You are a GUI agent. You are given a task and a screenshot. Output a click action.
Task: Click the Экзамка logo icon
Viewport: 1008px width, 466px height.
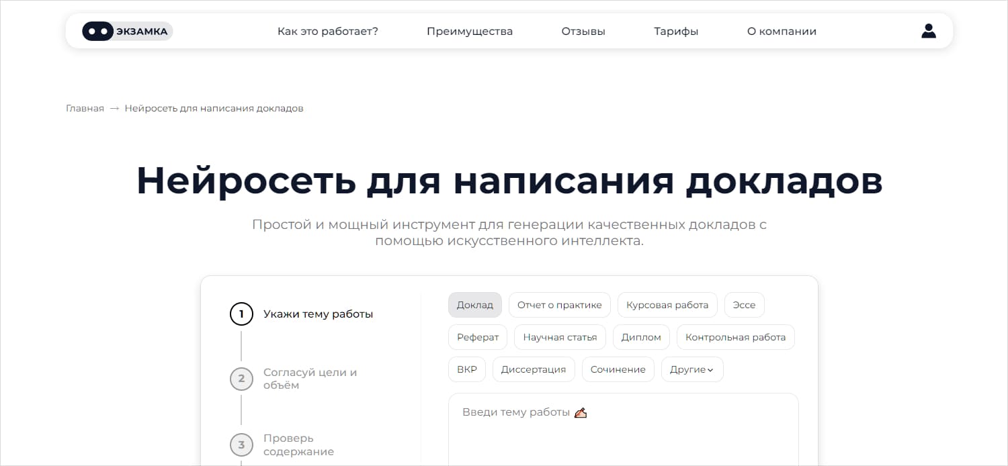click(x=98, y=31)
